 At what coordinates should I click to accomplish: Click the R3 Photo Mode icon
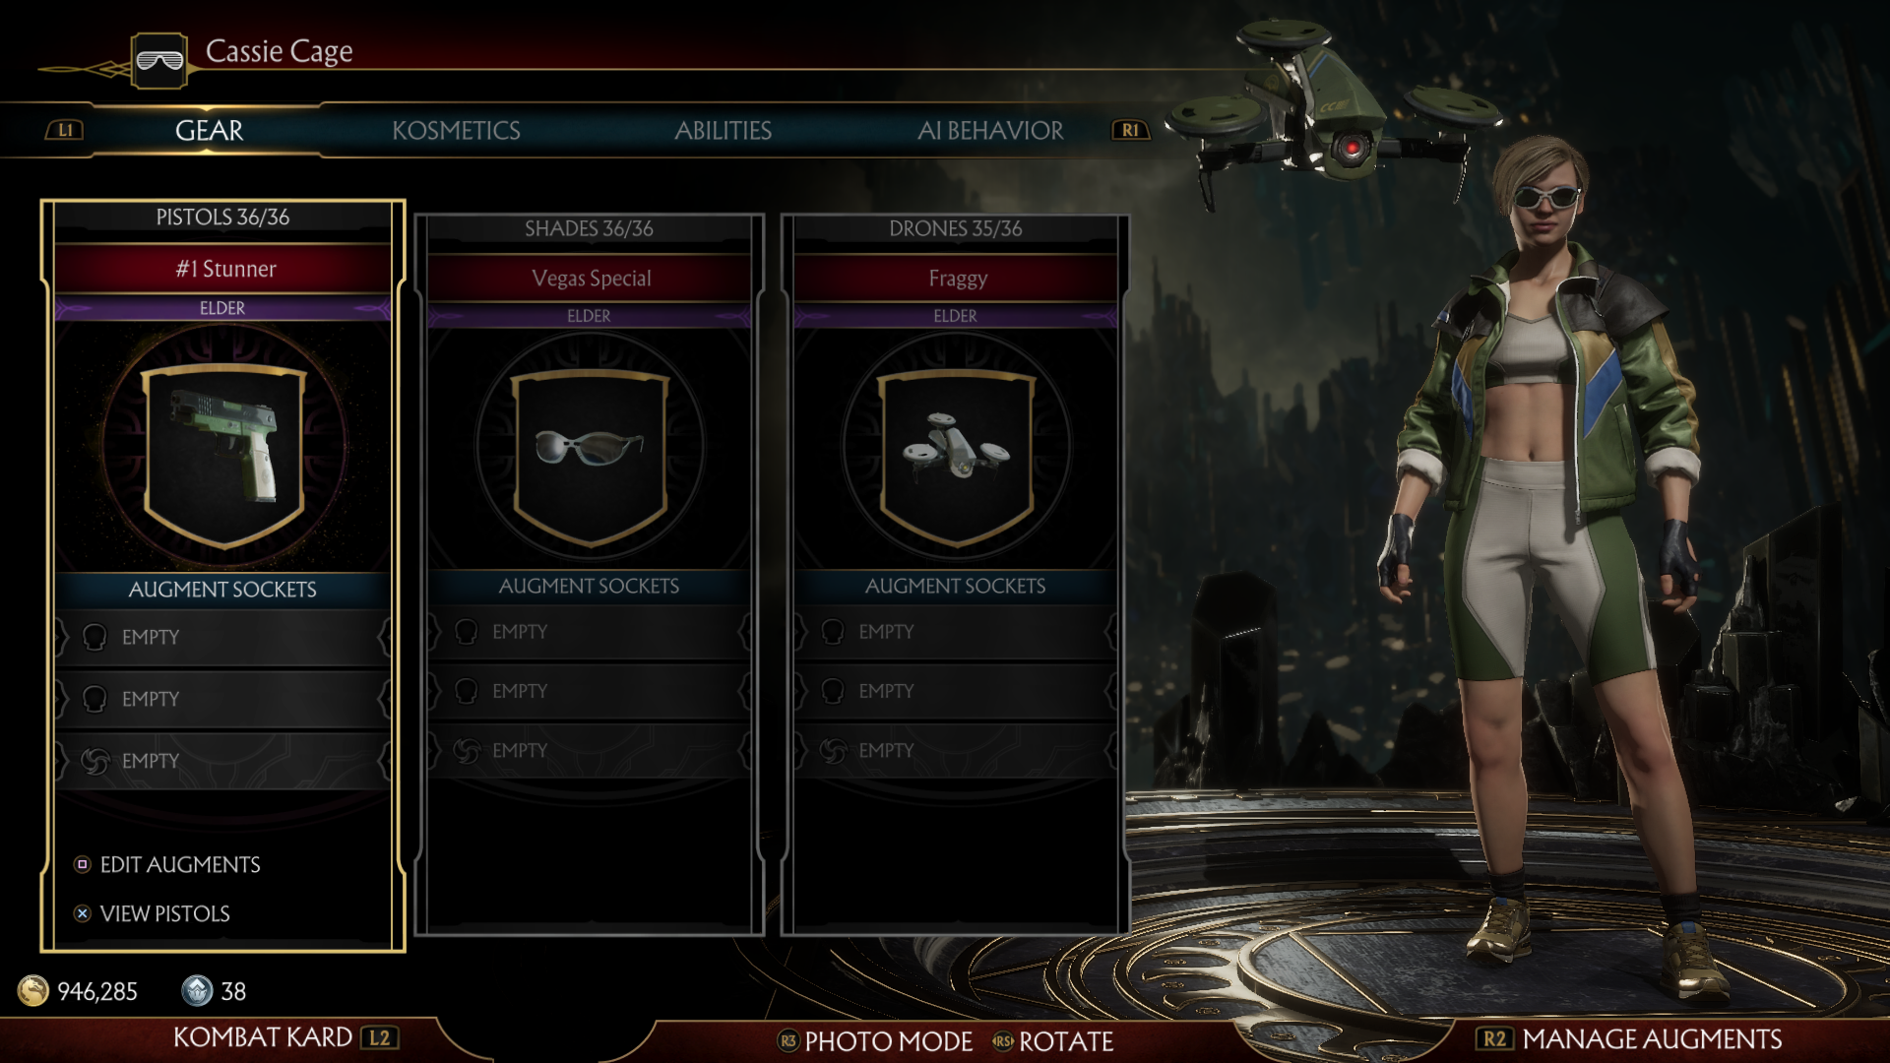[x=787, y=1040]
